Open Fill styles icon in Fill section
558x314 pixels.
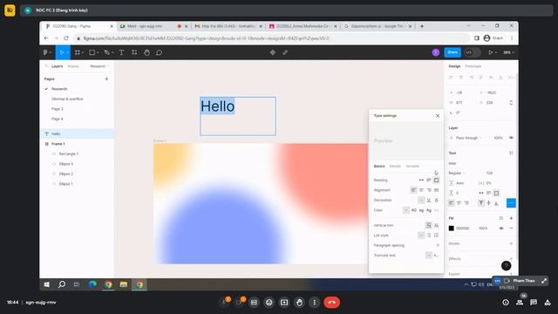pyautogui.click(x=501, y=218)
